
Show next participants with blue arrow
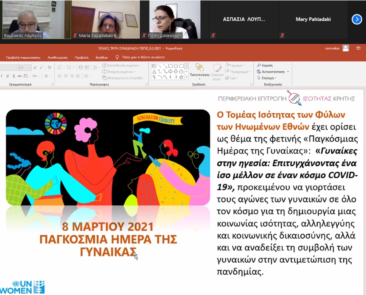pyautogui.click(x=357, y=19)
